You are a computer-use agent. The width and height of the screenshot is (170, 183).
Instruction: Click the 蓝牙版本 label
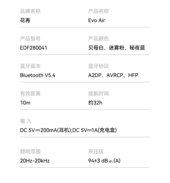pyautogui.click(x=30, y=66)
